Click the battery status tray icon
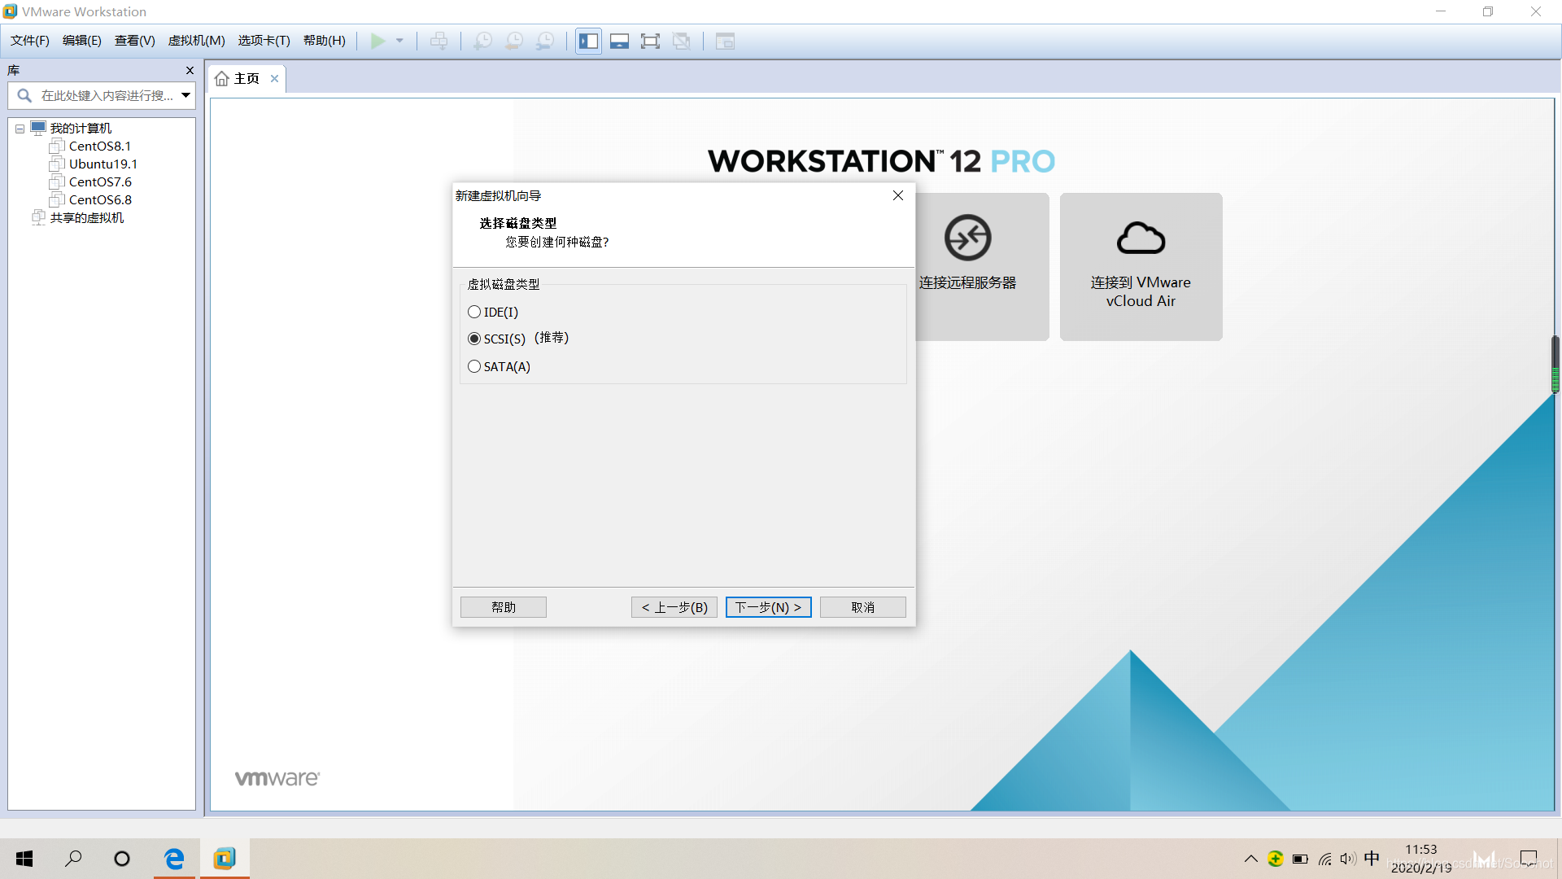 pyautogui.click(x=1300, y=859)
